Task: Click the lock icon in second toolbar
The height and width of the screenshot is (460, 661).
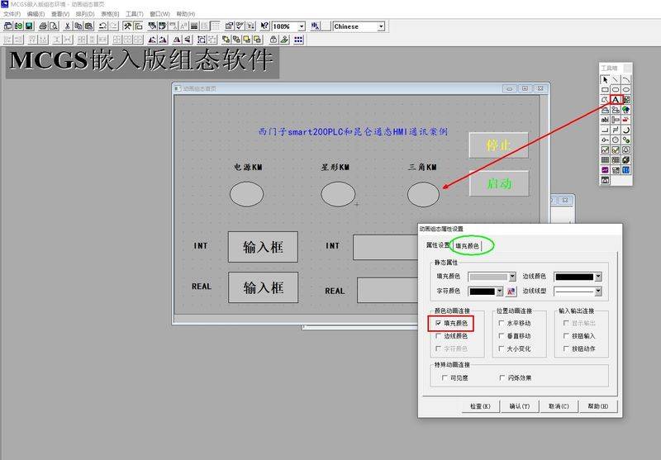Action: [273, 40]
